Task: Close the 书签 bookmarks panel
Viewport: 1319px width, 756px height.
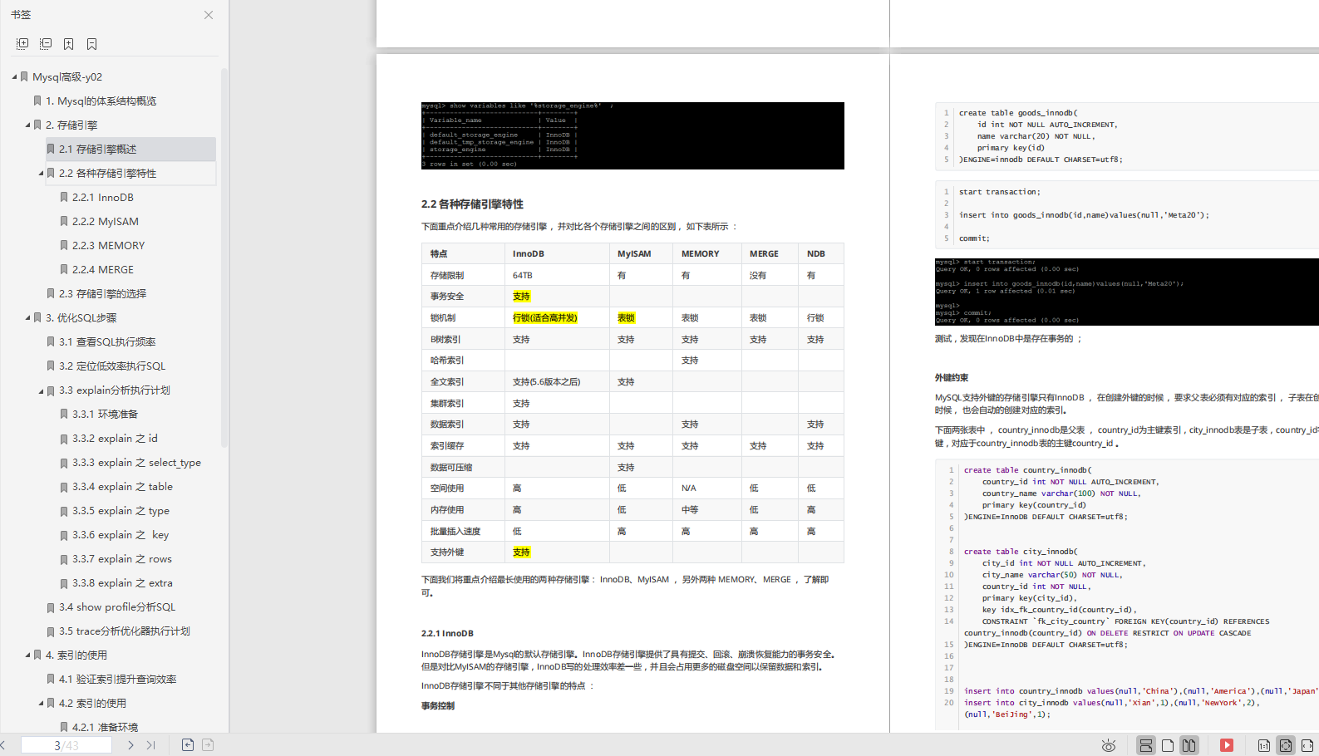Action: point(209,15)
